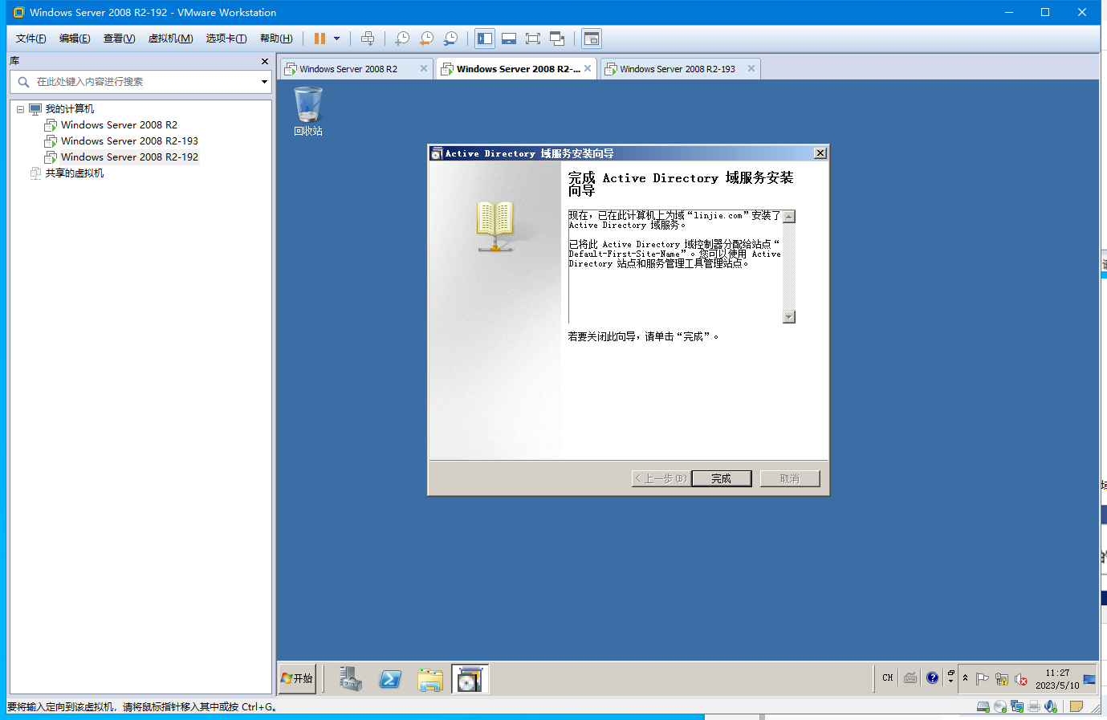The height and width of the screenshot is (720, 1107).
Task: Toggle the console view button
Action: point(592,39)
